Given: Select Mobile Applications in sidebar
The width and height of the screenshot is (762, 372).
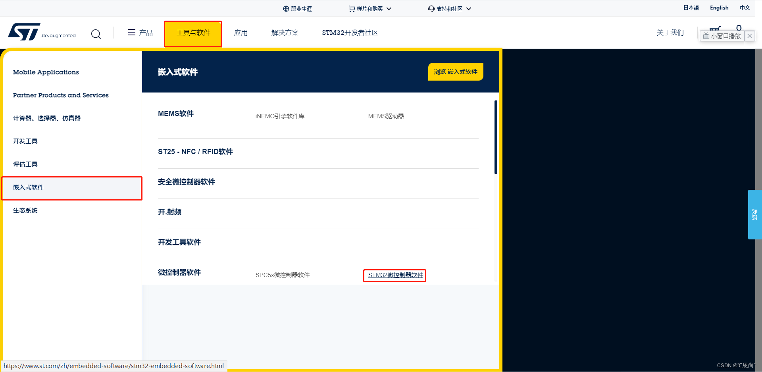Looking at the screenshot, I should [x=46, y=72].
